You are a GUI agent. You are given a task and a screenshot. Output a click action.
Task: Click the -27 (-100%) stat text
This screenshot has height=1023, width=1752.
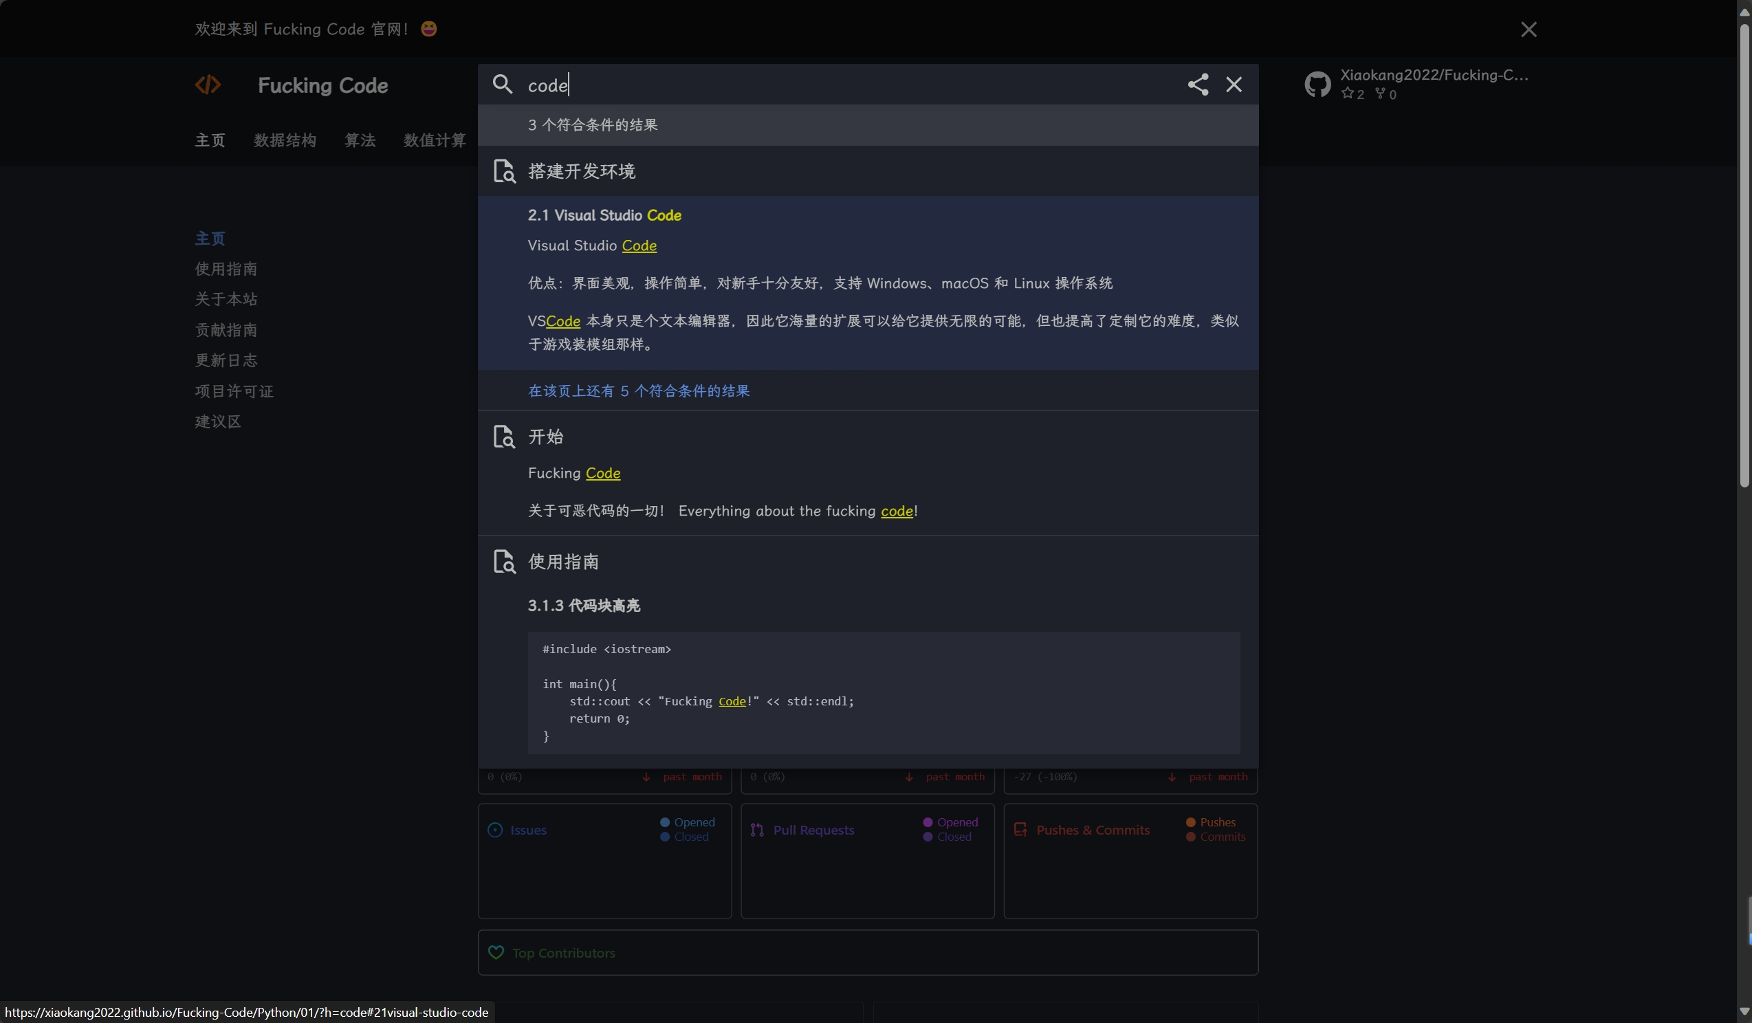coord(1045,776)
